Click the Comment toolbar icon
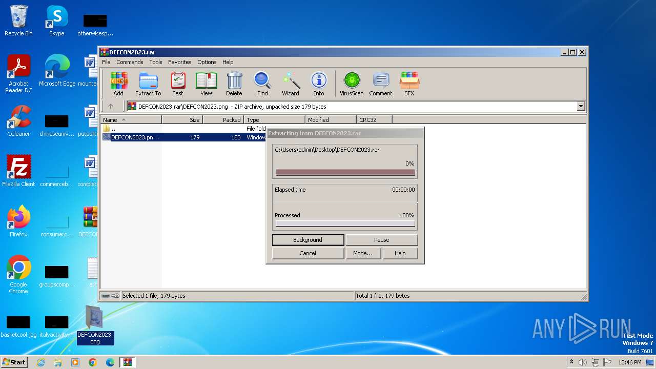Screen dimensions: 656x369 (381, 84)
